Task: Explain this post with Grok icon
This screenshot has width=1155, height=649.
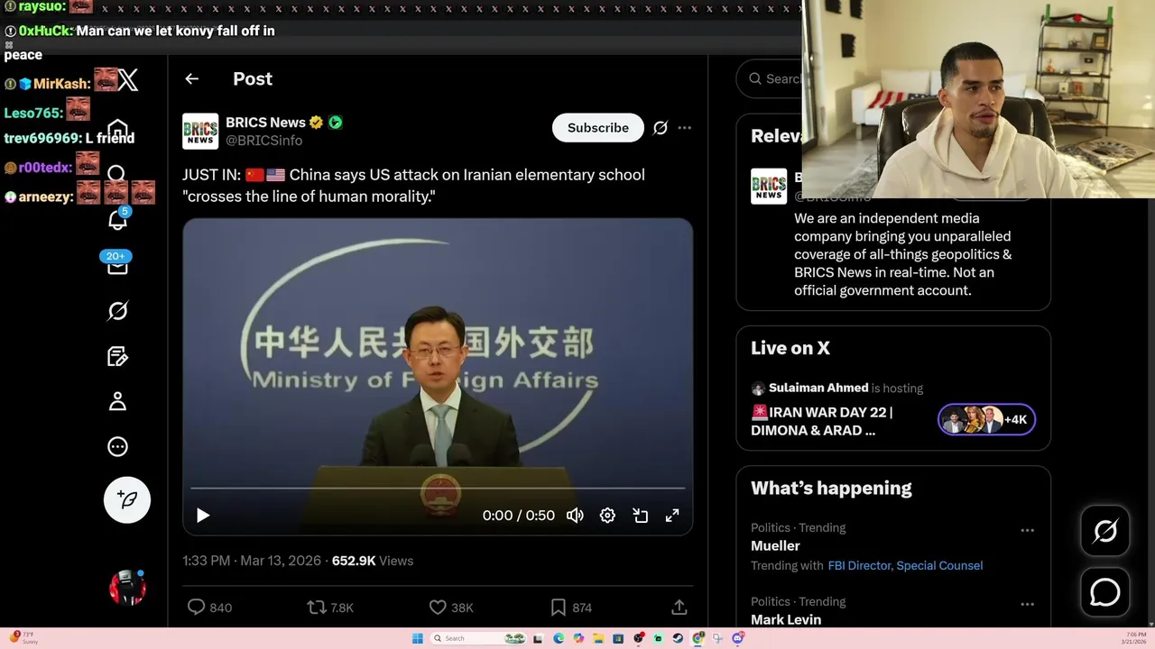Action: 661,128
